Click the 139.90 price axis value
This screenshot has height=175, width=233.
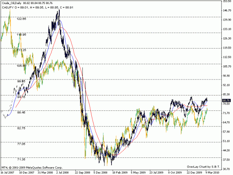tap(227, 20)
